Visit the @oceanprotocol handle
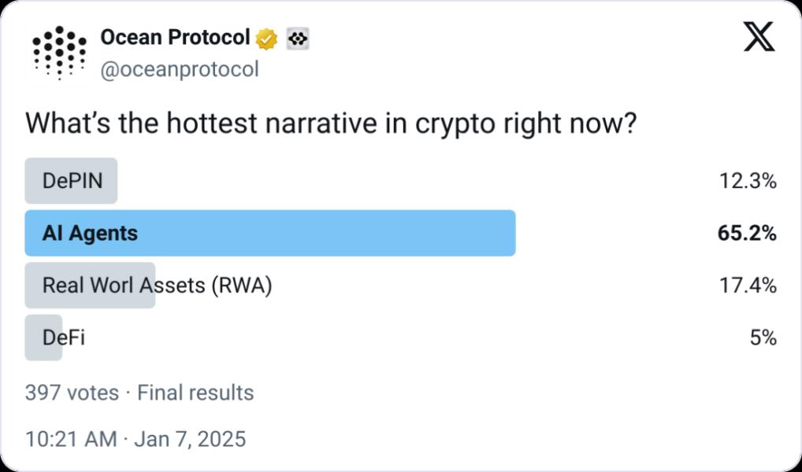The width and height of the screenshot is (802, 472). pos(180,69)
